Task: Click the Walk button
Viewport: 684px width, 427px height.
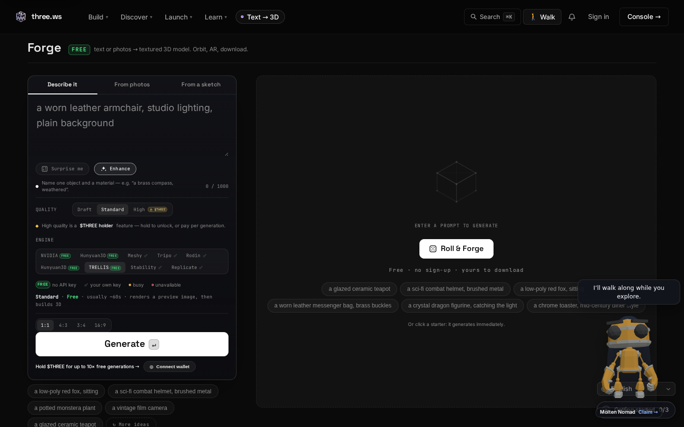Action: pyautogui.click(x=542, y=17)
